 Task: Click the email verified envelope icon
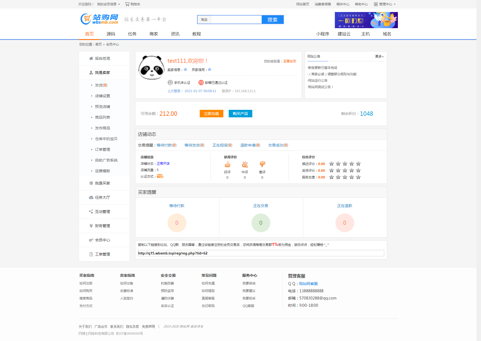coord(201,83)
